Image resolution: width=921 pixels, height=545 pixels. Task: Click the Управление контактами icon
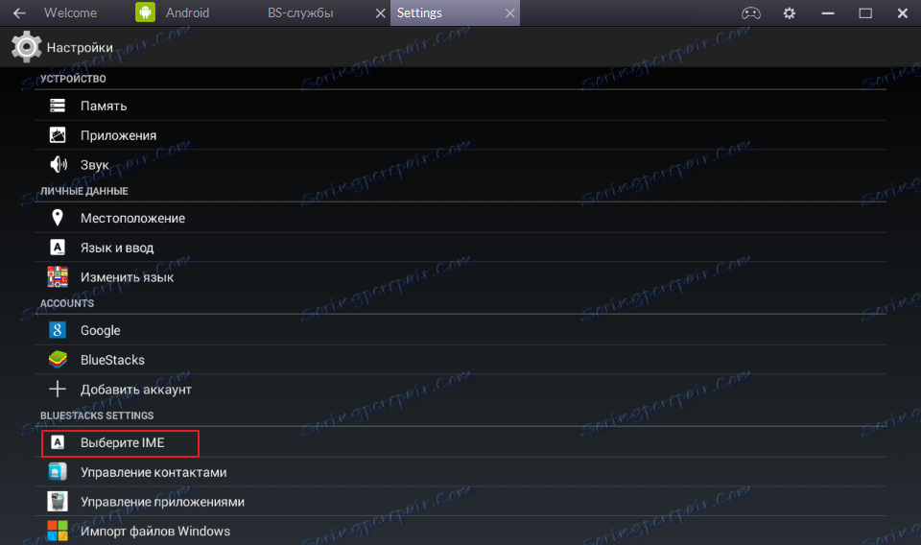(x=58, y=471)
